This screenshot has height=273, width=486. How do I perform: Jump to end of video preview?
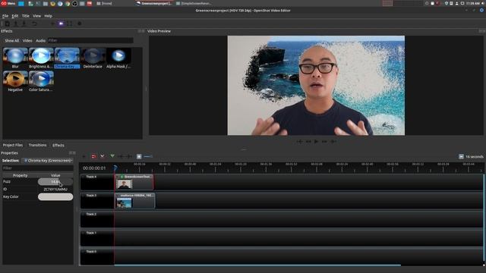point(333,142)
